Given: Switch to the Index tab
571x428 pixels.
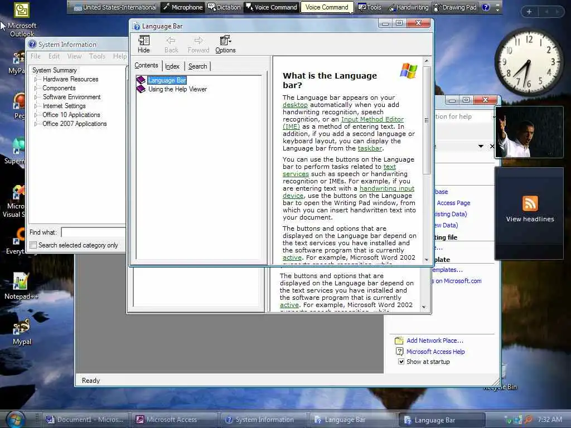Looking at the screenshot, I should click(x=172, y=66).
